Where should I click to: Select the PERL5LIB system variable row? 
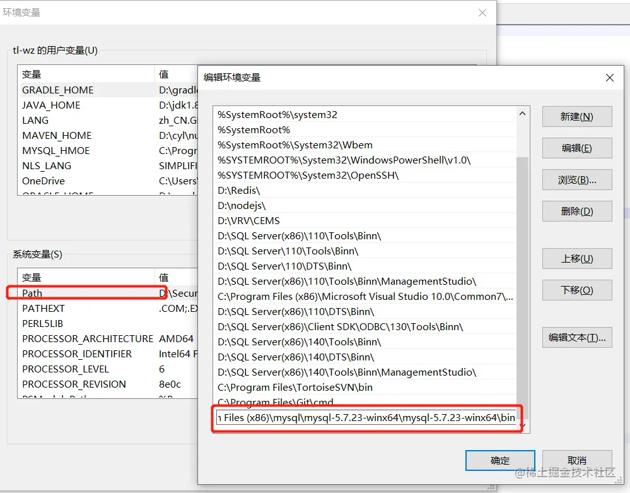point(108,324)
